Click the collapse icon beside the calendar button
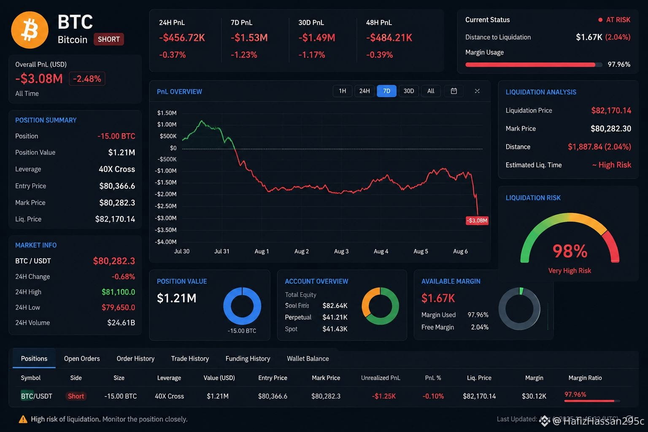This screenshot has width=648, height=432. tap(477, 91)
